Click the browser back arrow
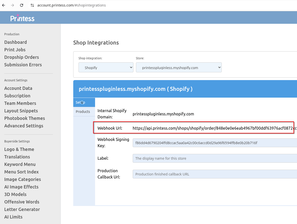 pyautogui.click(x=3, y=5)
